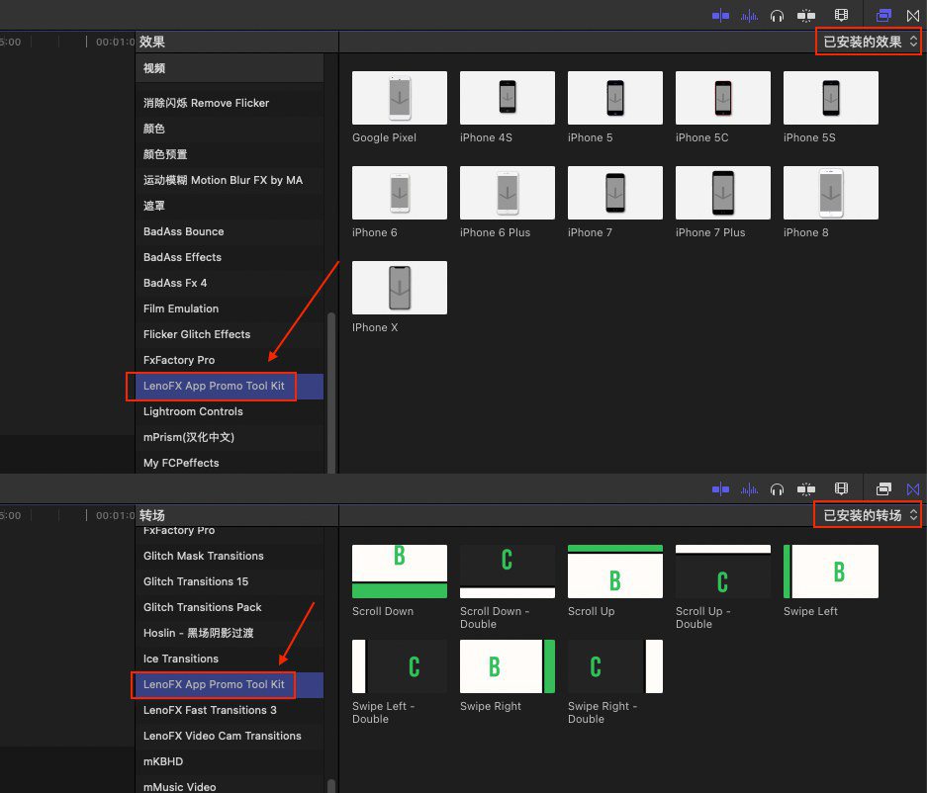Select the Scroll Up transition thumbnail
This screenshot has height=793, width=927.
614,572
